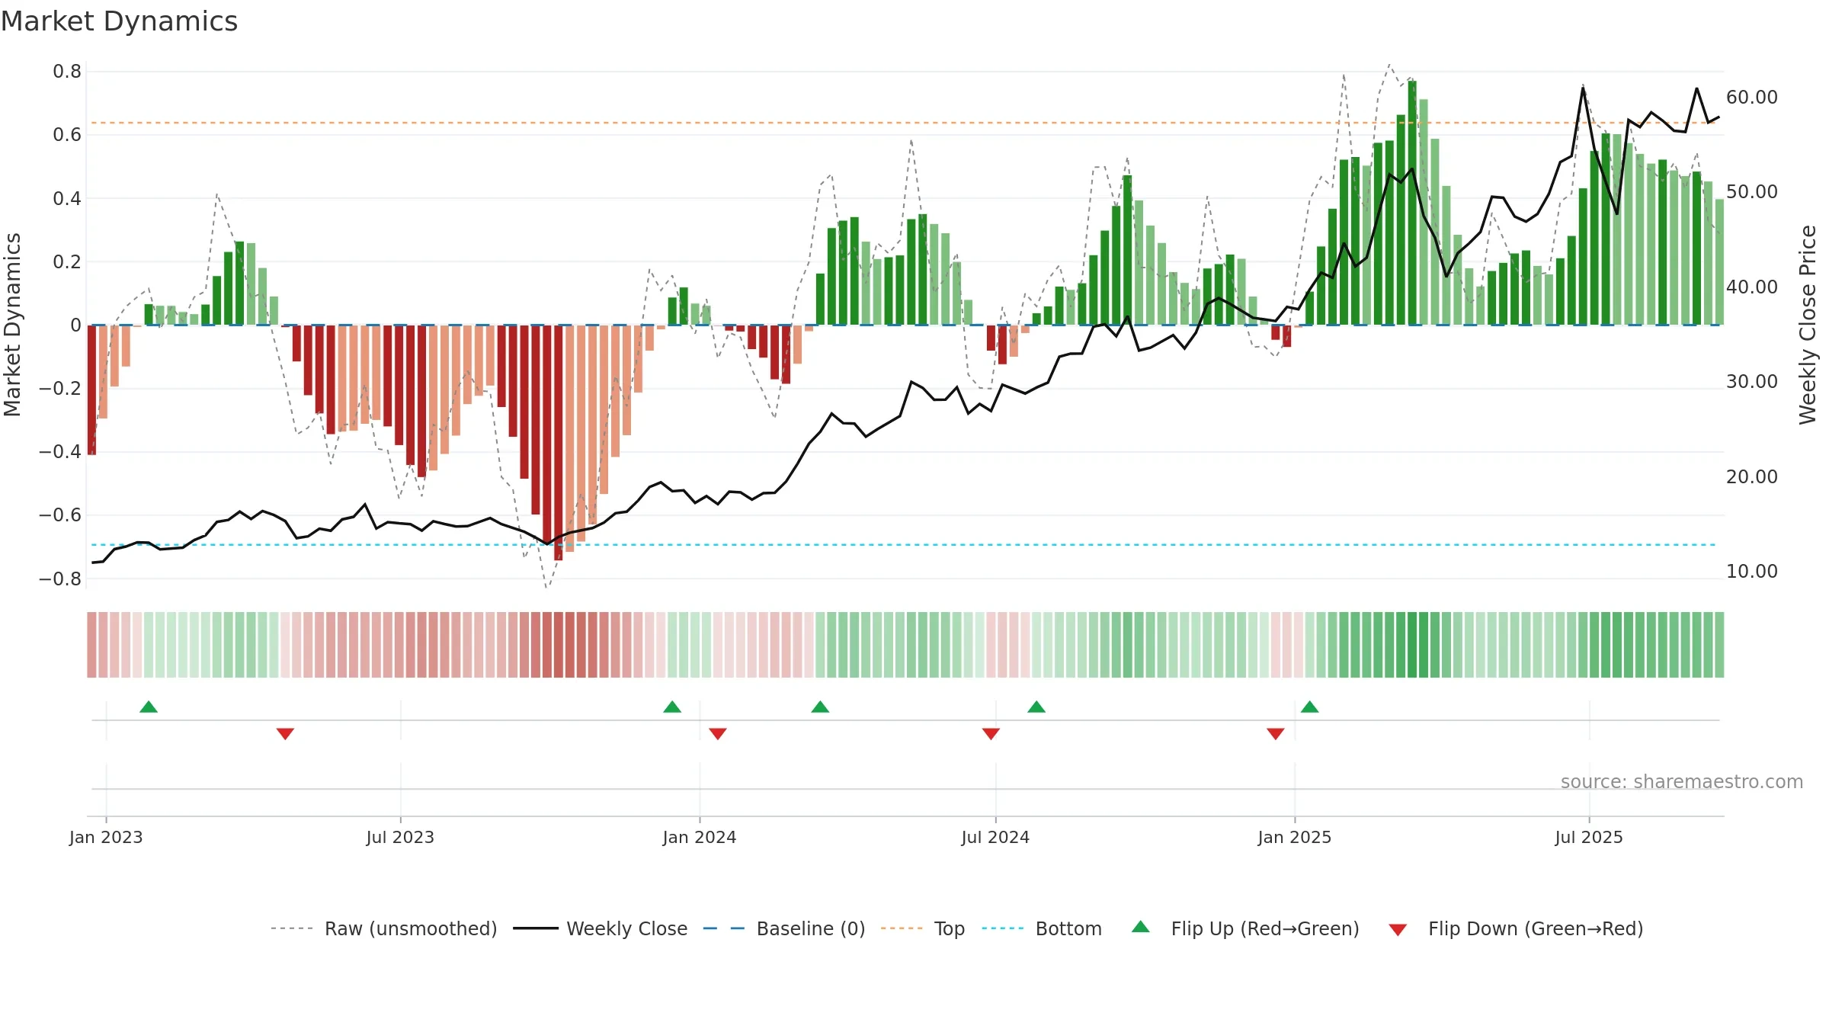Click the darkest green heat-strip cell
This screenshot has height=1029, width=1829.
pyautogui.click(x=1412, y=645)
